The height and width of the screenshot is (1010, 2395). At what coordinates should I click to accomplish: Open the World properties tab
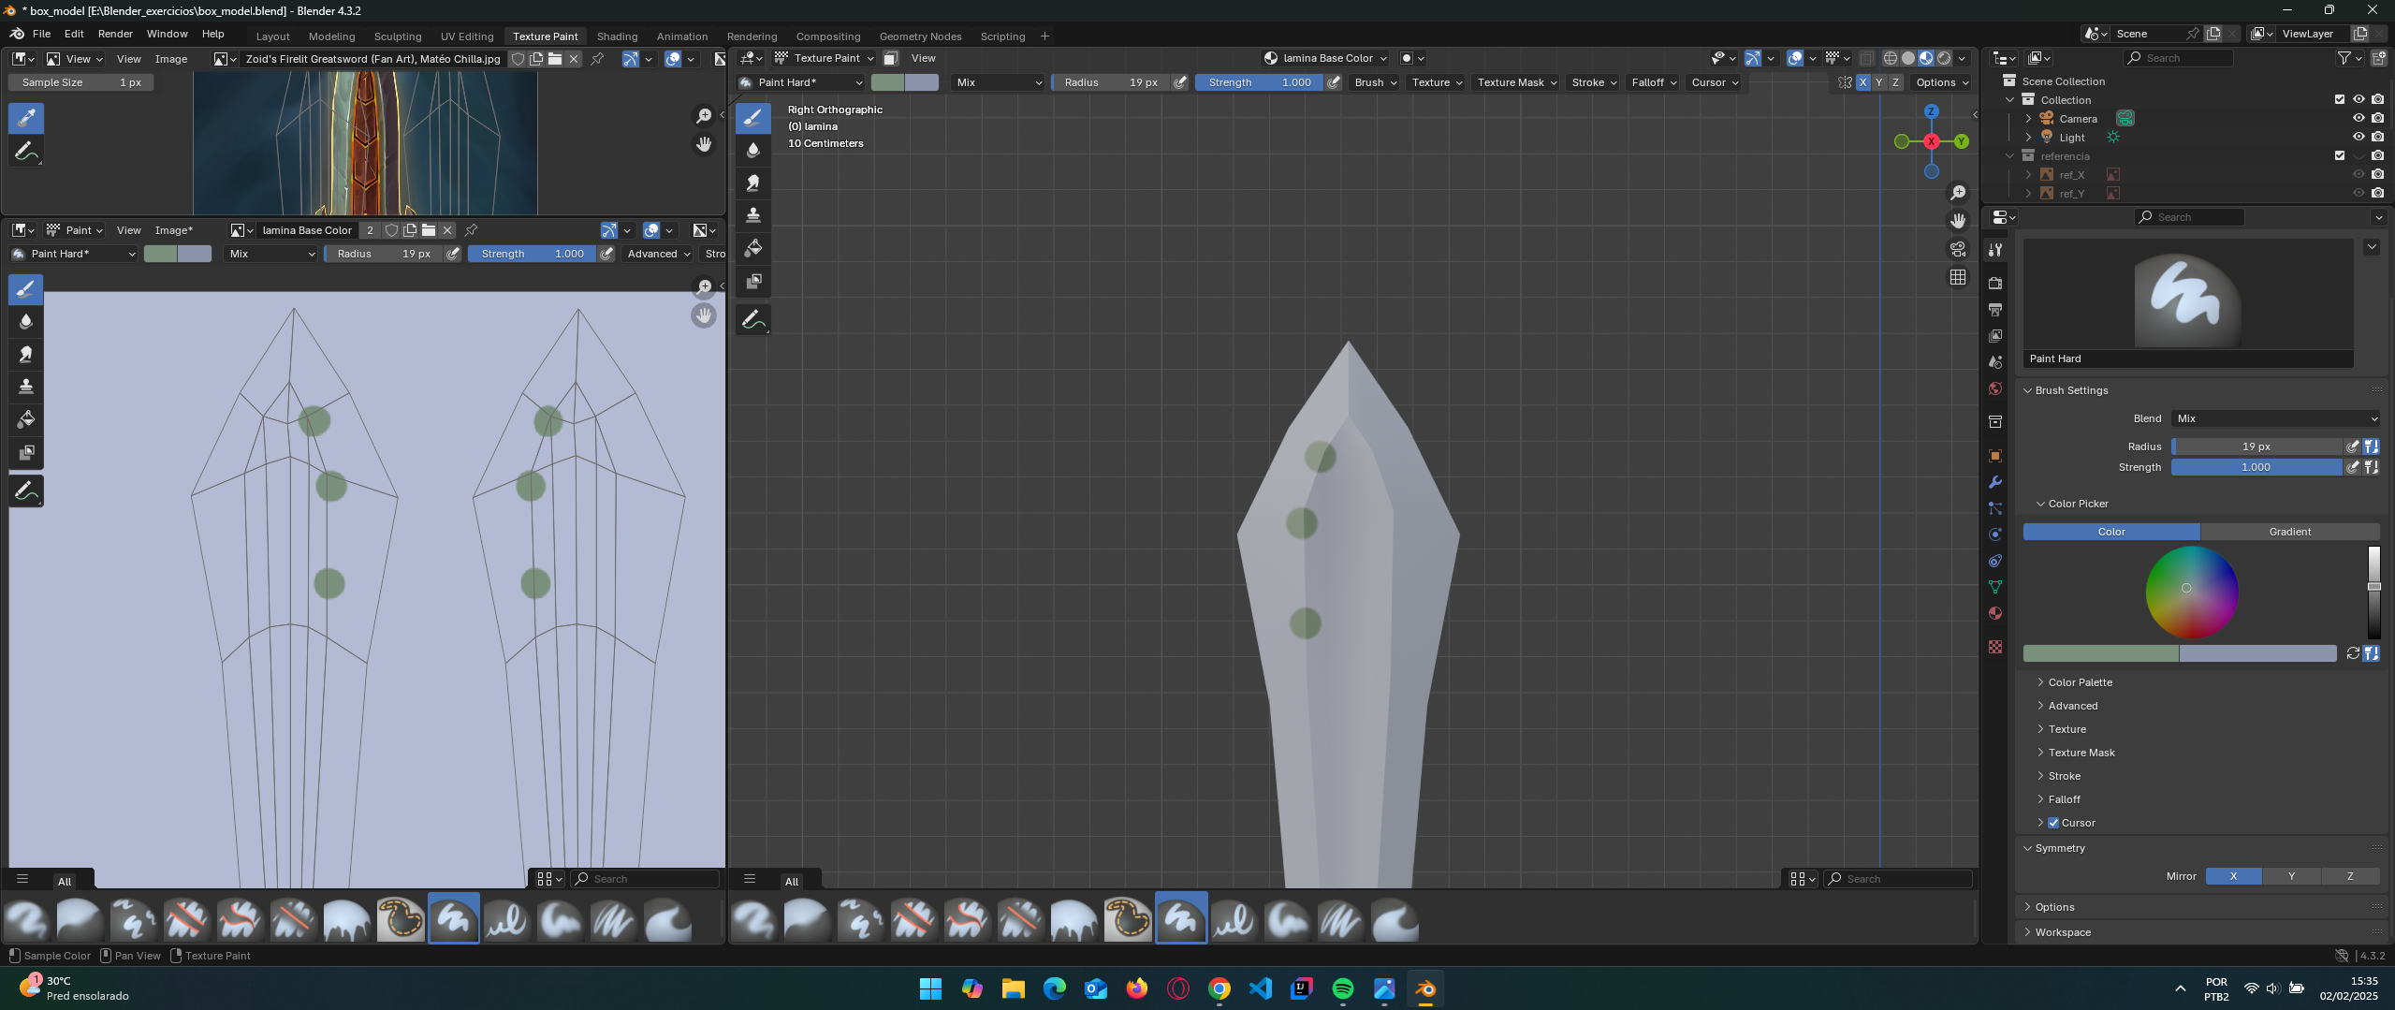click(x=1995, y=388)
